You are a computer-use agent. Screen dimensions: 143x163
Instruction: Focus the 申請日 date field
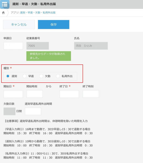click(13, 46)
